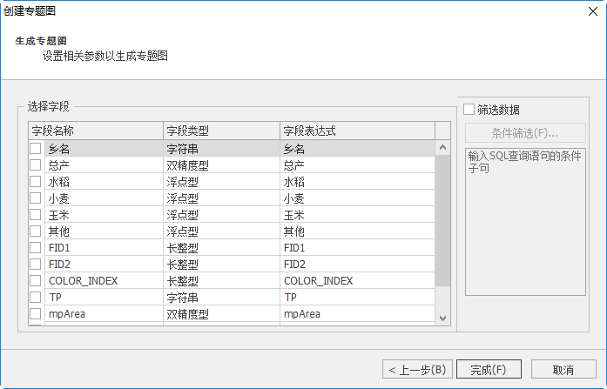Enable the 小麦 field checkbox

pos(36,198)
